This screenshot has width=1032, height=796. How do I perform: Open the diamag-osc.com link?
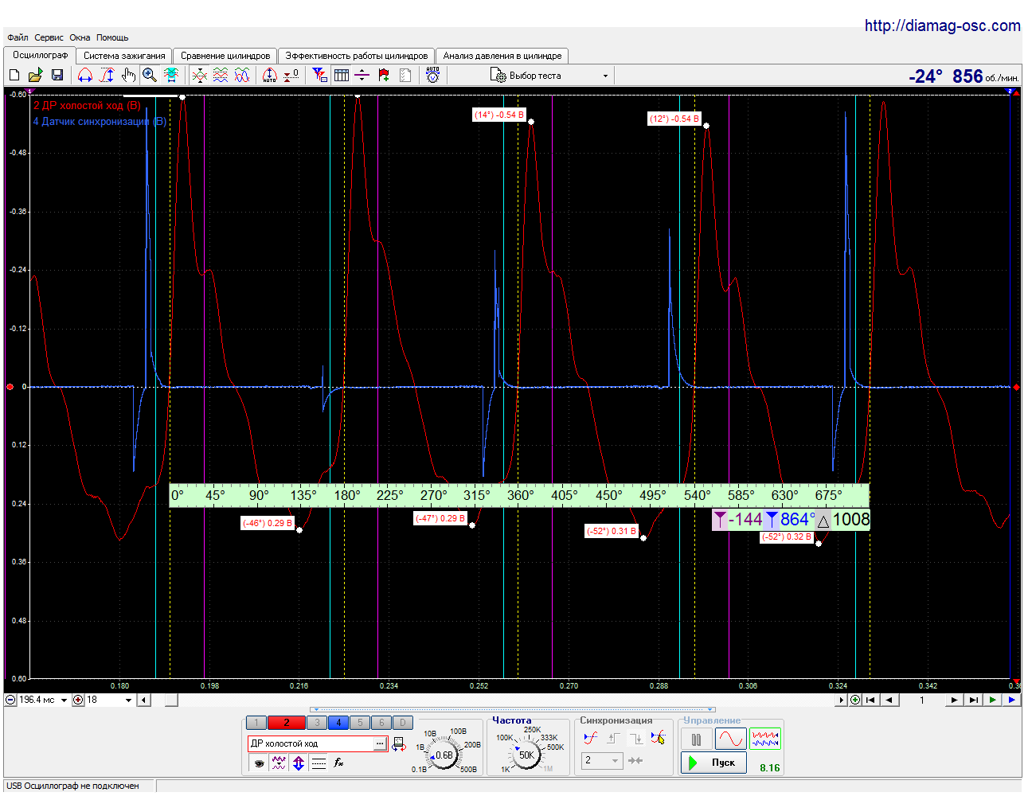(943, 25)
